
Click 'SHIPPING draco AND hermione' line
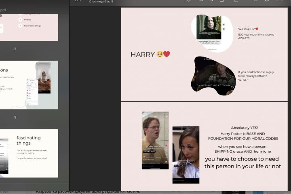242,152
